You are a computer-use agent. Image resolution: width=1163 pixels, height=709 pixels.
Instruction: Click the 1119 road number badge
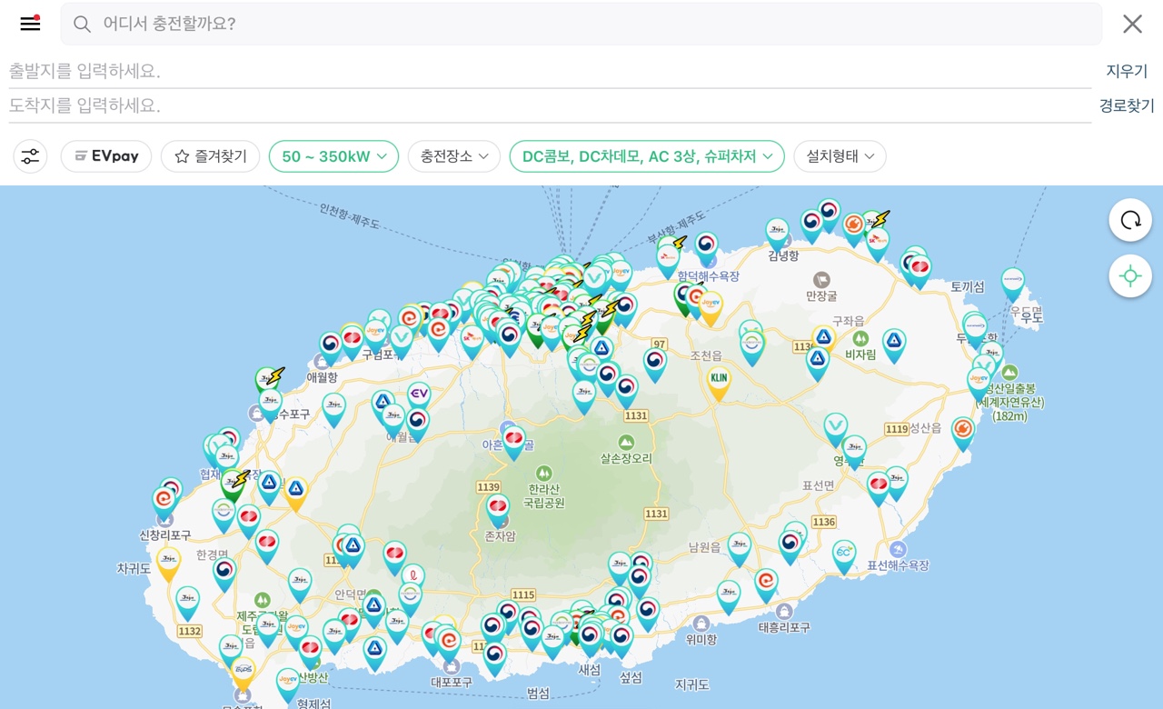click(x=897, y=428)
